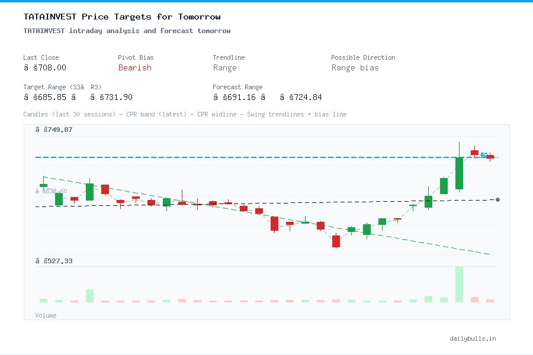Toggle the Volume pane label visibility
Viewport: 533px width, 355px height.
(x=46, y=315)
